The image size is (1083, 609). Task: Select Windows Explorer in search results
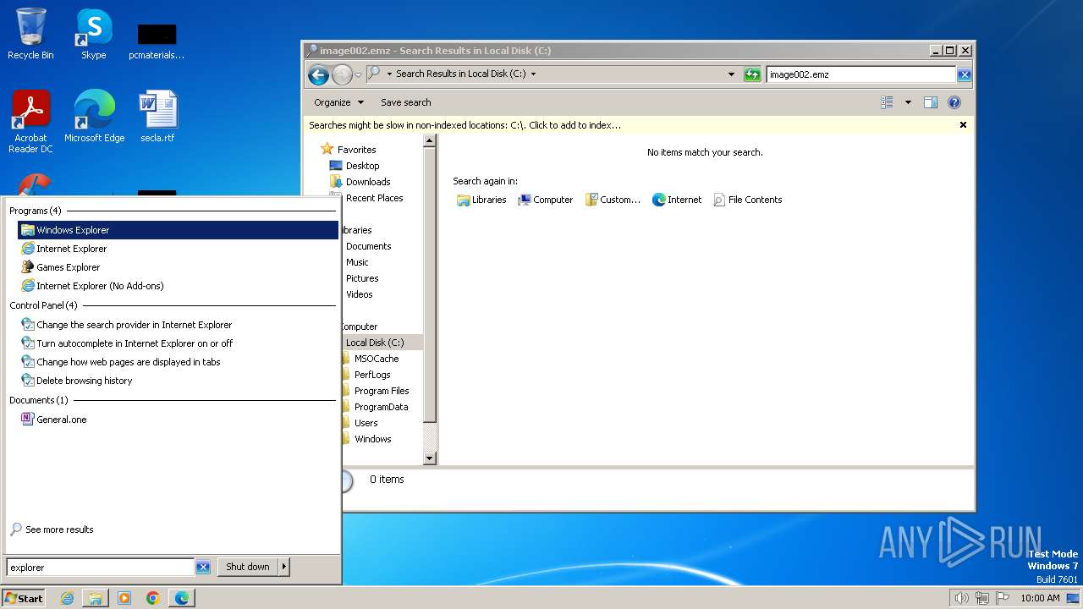(178, 230)
